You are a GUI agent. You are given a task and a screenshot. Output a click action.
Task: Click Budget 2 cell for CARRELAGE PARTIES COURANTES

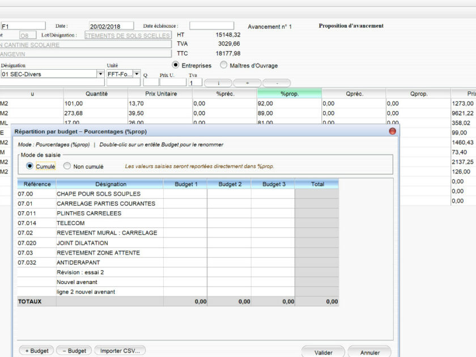(x=229, y=203)
